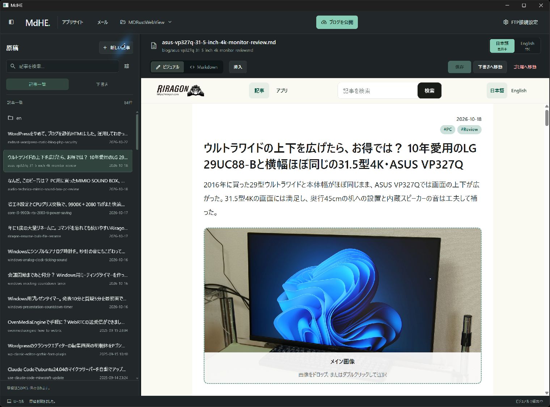Switch editor to Markdown mode

pos(204,67)
